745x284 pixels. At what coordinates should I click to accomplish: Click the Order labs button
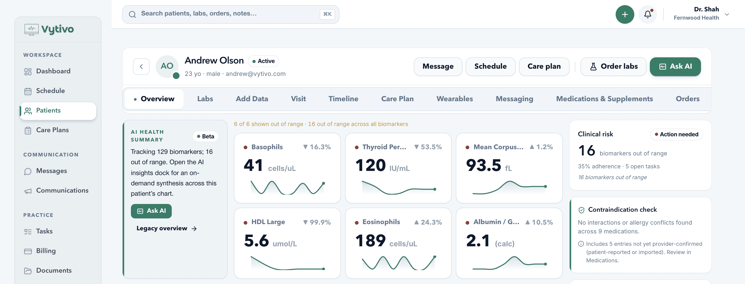(613, 67)
